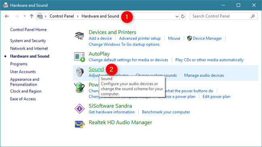Click Edit power plan
The height and width of the screenshot is (147, 262).
coord(216,97)
